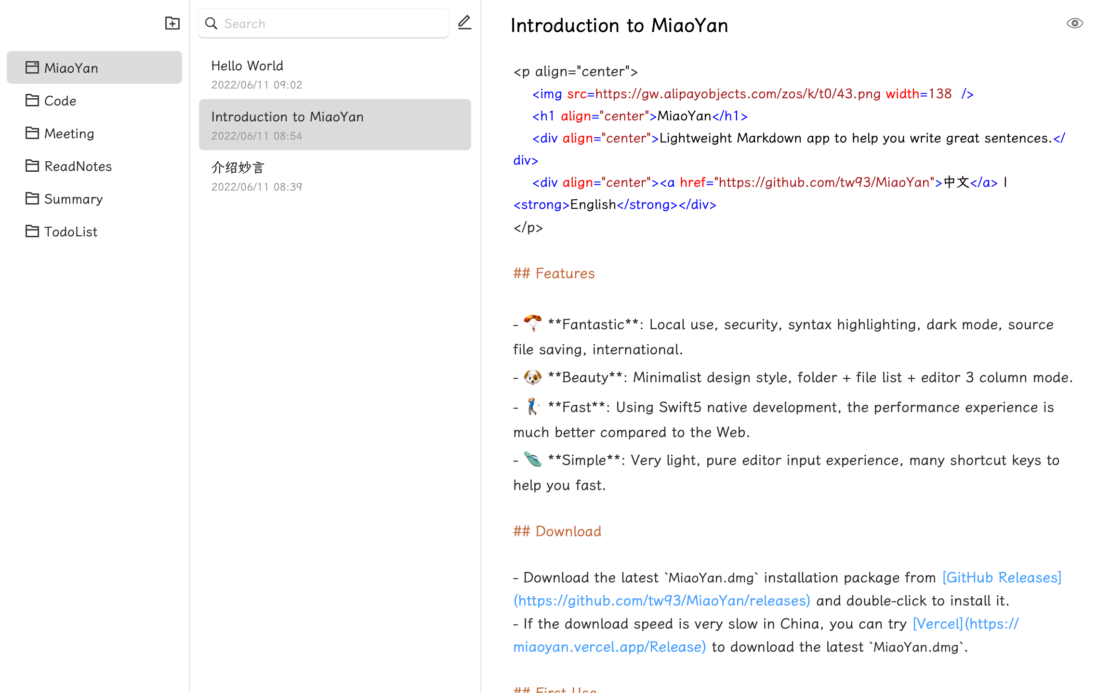Click the **Simple** bold text
Viewport: 1110px width, 693px height.
click(584, 460)
